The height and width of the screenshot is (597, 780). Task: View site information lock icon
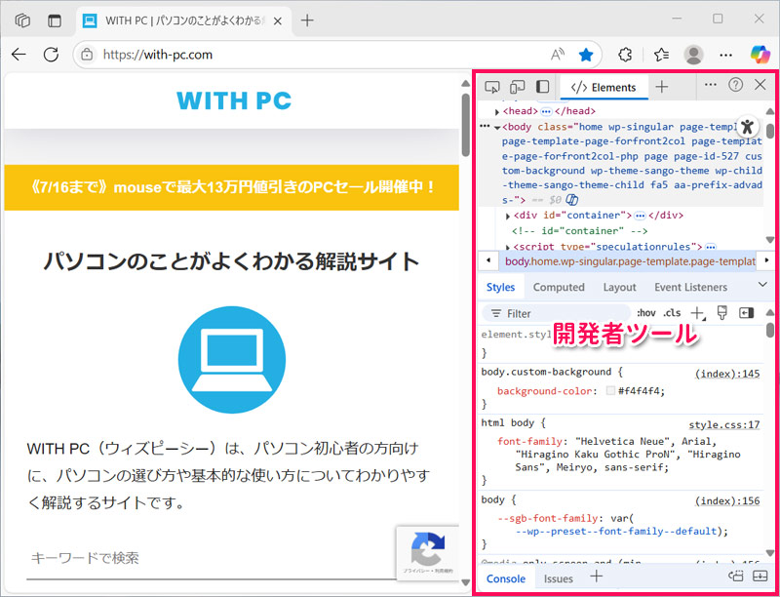[x=87, y=55]
